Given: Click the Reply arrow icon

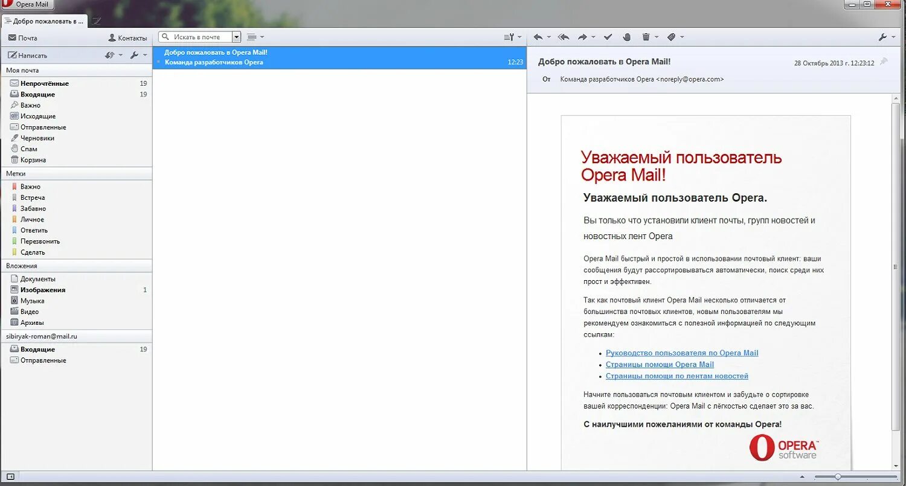Looking at the screenshot, I should (538, 37).
